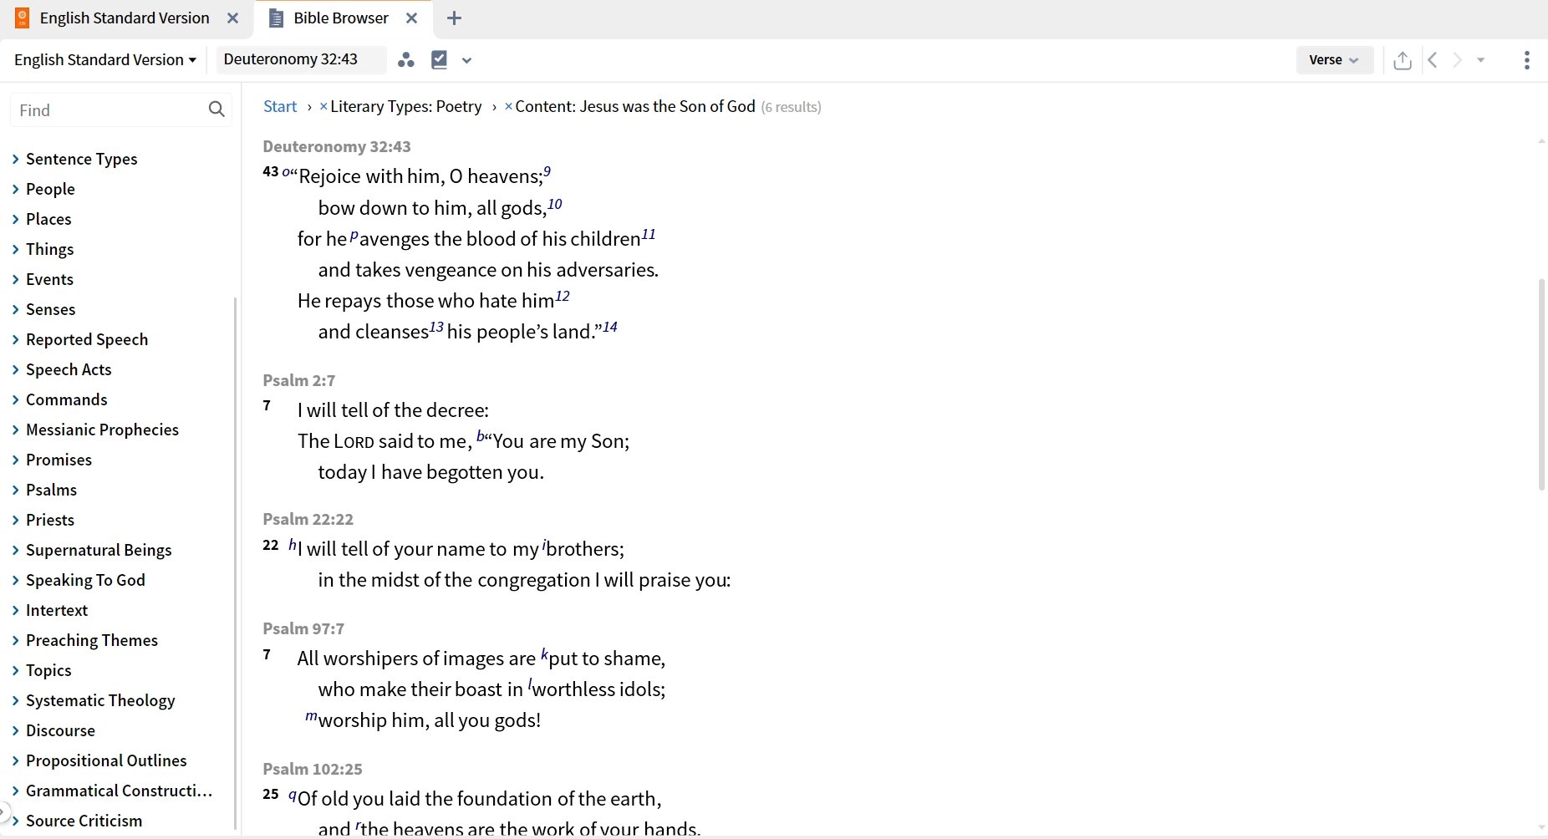Click the Deuteronomy 32:43 reference box
Viewport: 1548px width, 839px height.
coord(301,59)
